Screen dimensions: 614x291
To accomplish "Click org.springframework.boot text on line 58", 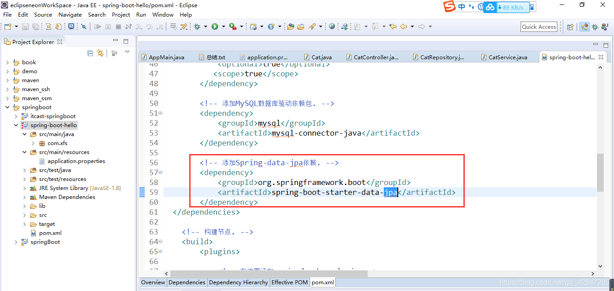I will click(x=312, y=182).
